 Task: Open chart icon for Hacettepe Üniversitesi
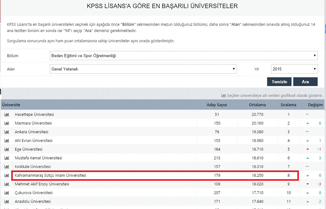tap(6, 114)
